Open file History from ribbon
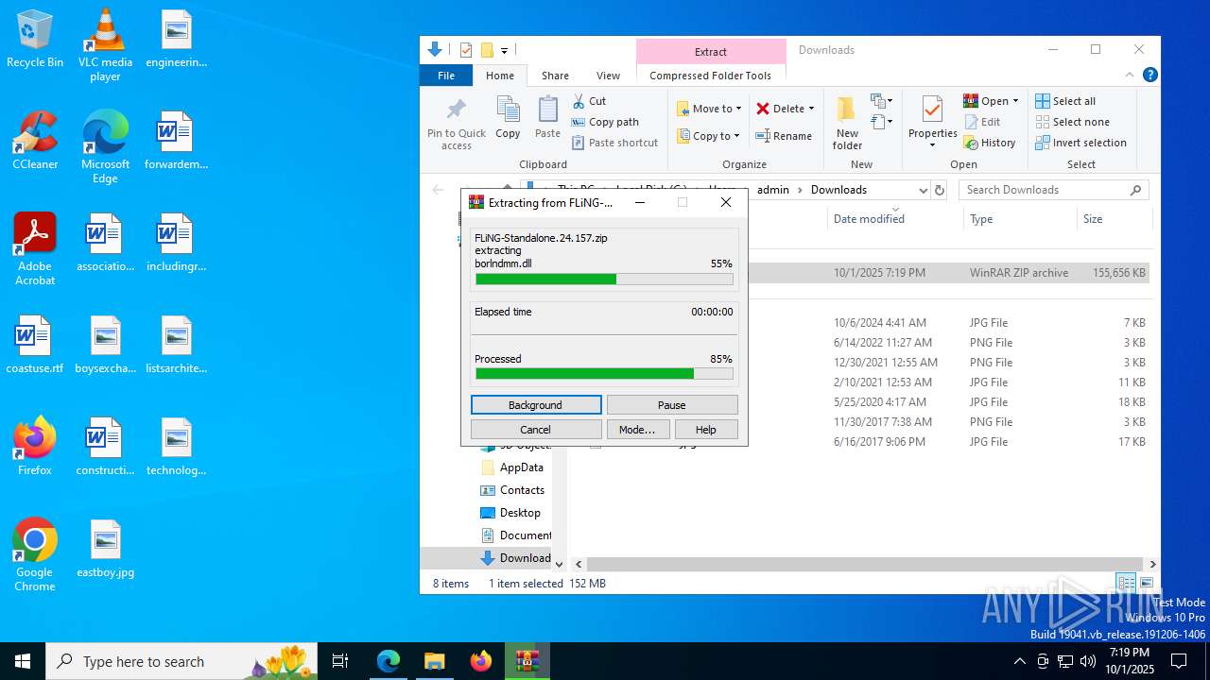Image resolution: width=1210 pixels, height=680 pixels. tap(990, 143)
